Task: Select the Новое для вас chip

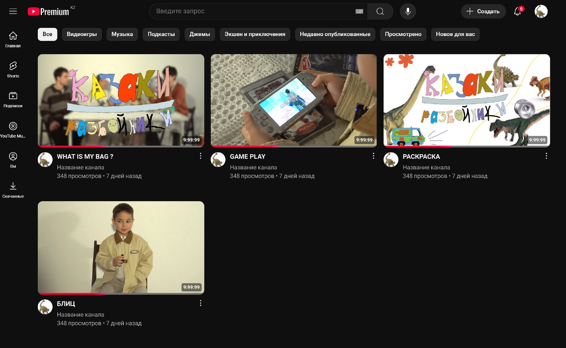Action: [456, 34]
